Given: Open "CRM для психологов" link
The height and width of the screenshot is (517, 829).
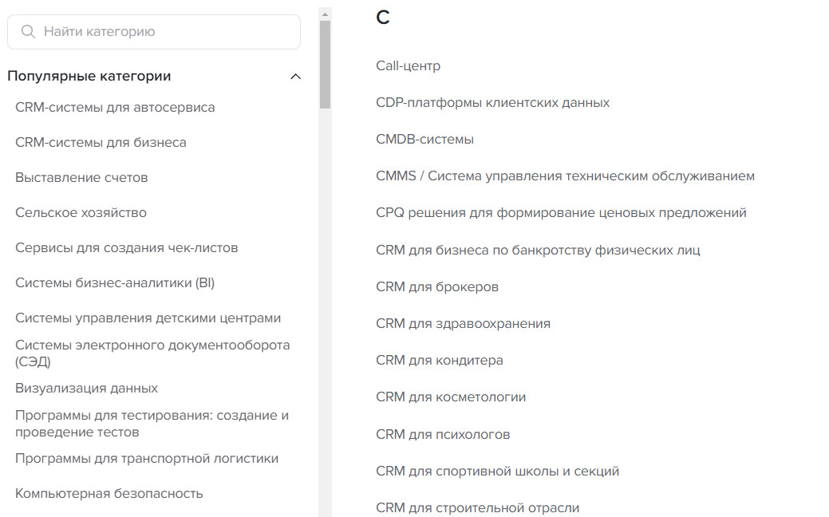Looking at the screenshot, I should click(x=443, y=434).
